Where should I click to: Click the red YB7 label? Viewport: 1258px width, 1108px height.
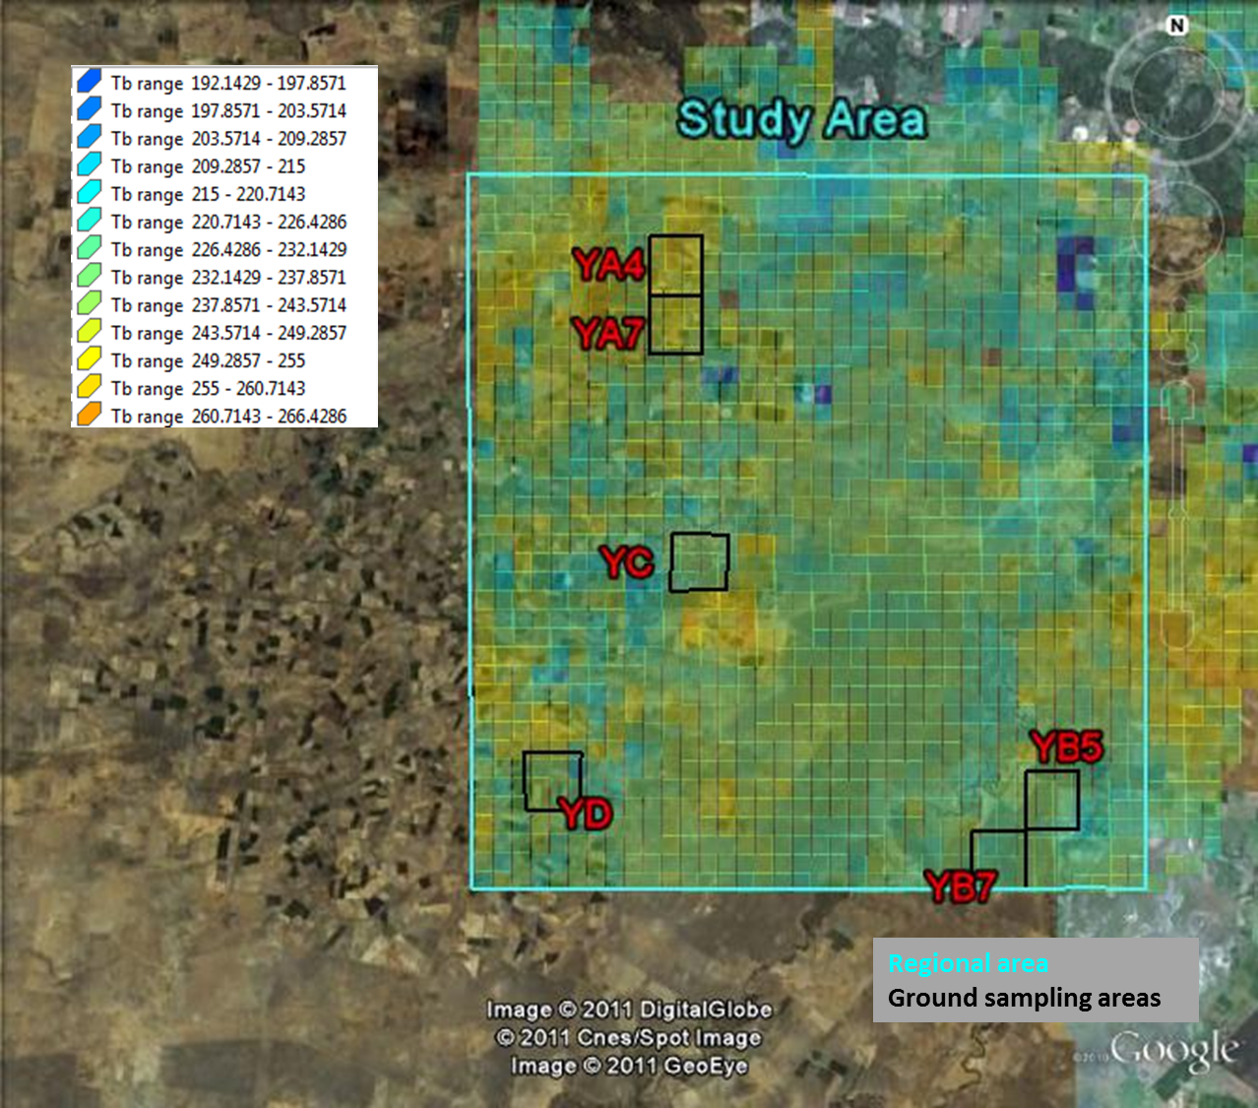click(960, 887)
